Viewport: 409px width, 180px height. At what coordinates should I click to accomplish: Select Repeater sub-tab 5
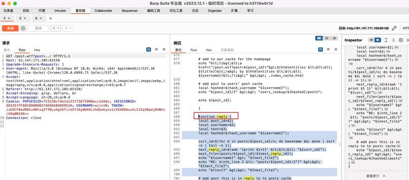[x=20, y=18]
